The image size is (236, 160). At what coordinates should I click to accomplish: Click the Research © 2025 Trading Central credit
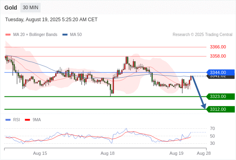point(202,35)
